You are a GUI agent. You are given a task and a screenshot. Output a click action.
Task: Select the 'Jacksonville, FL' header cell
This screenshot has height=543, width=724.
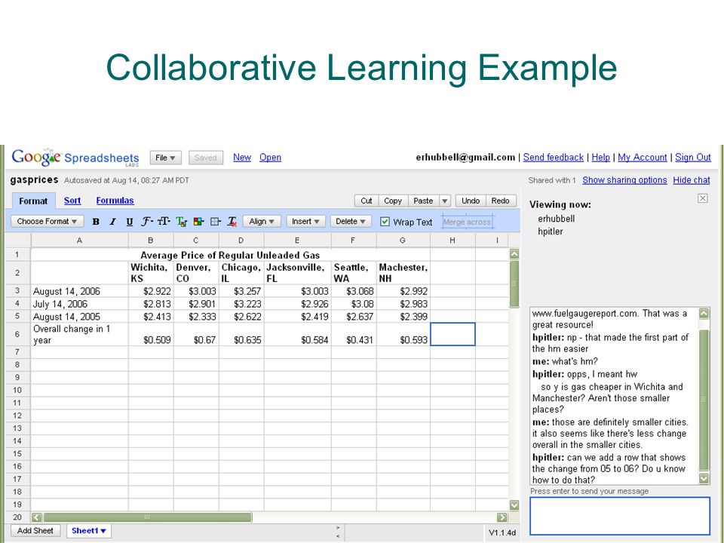pyautogui.click(x=297, y=273)
